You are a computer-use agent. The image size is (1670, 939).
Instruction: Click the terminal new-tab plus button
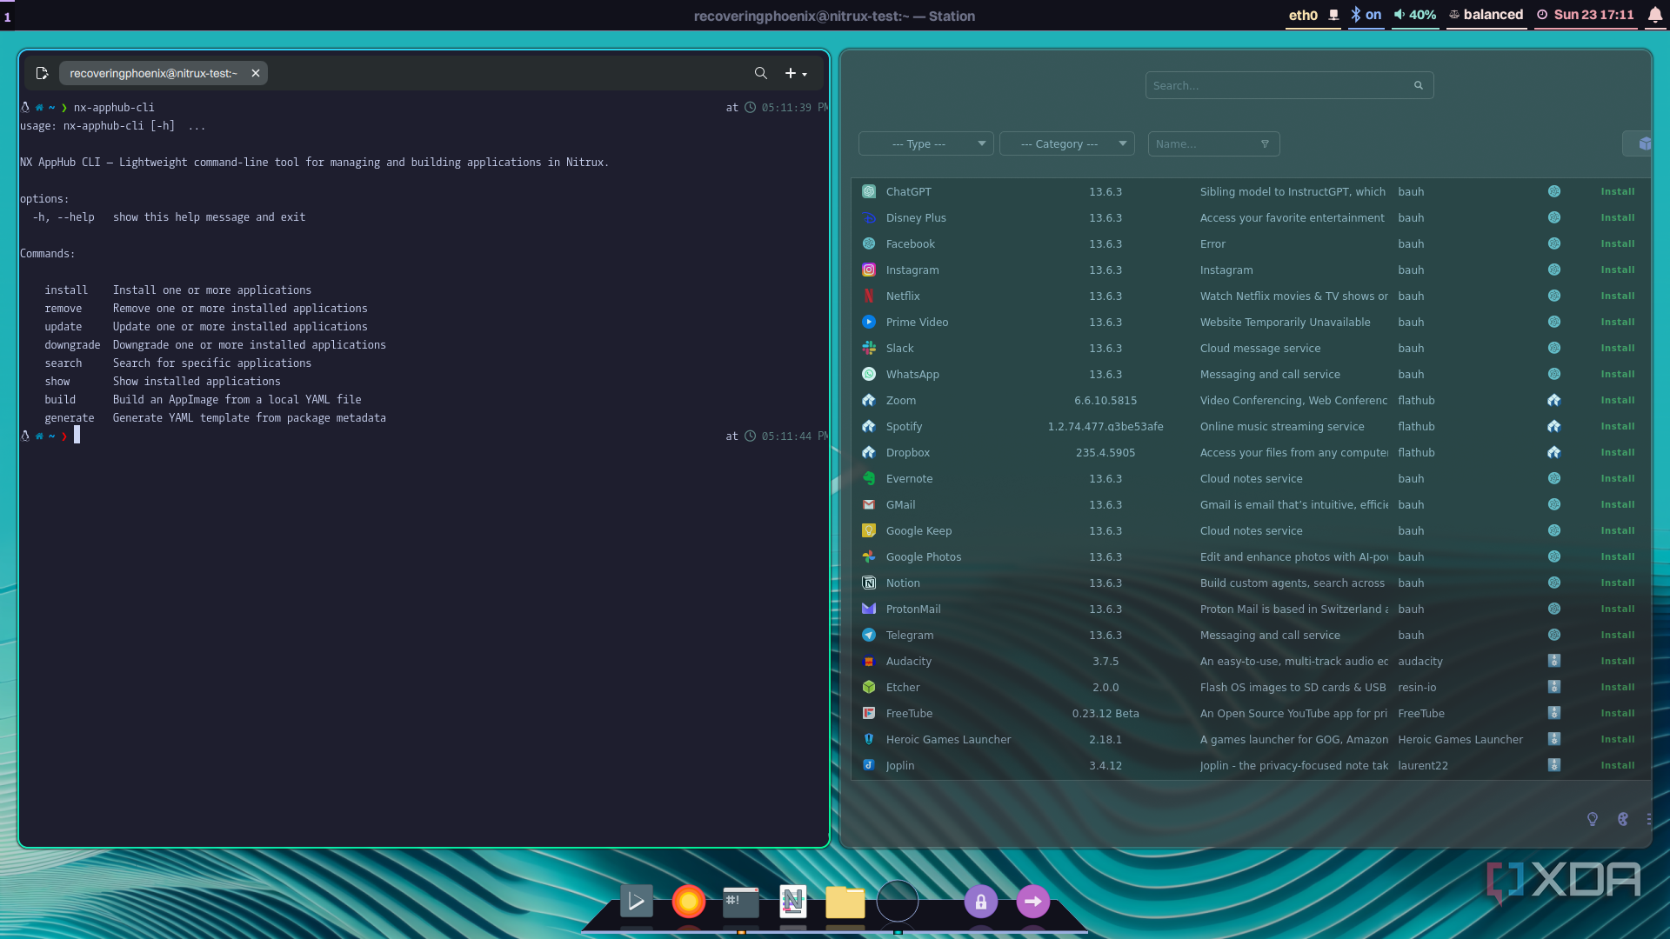tap(790, 73)
